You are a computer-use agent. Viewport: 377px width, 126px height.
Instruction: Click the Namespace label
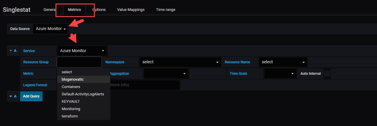[x=115, y=62]
